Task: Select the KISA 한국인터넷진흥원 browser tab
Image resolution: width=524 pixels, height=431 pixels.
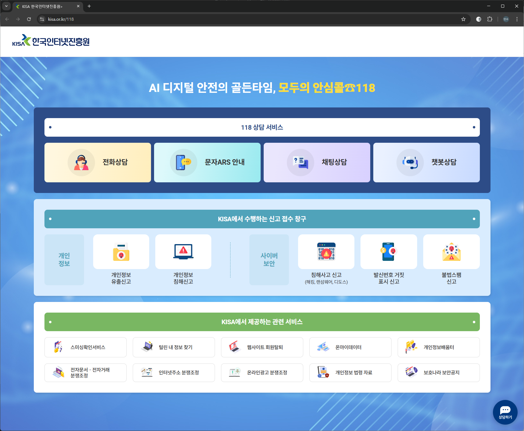Action: click(48, 6)
